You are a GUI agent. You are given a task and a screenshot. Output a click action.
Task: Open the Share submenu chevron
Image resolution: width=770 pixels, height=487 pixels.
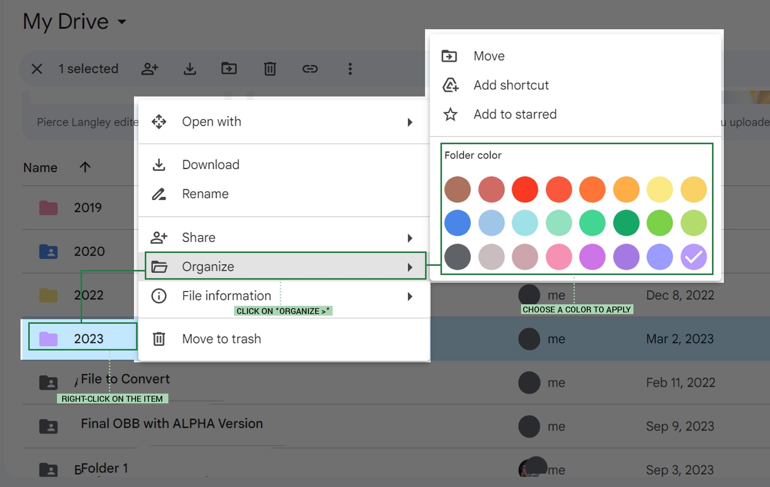pos(410,238)
